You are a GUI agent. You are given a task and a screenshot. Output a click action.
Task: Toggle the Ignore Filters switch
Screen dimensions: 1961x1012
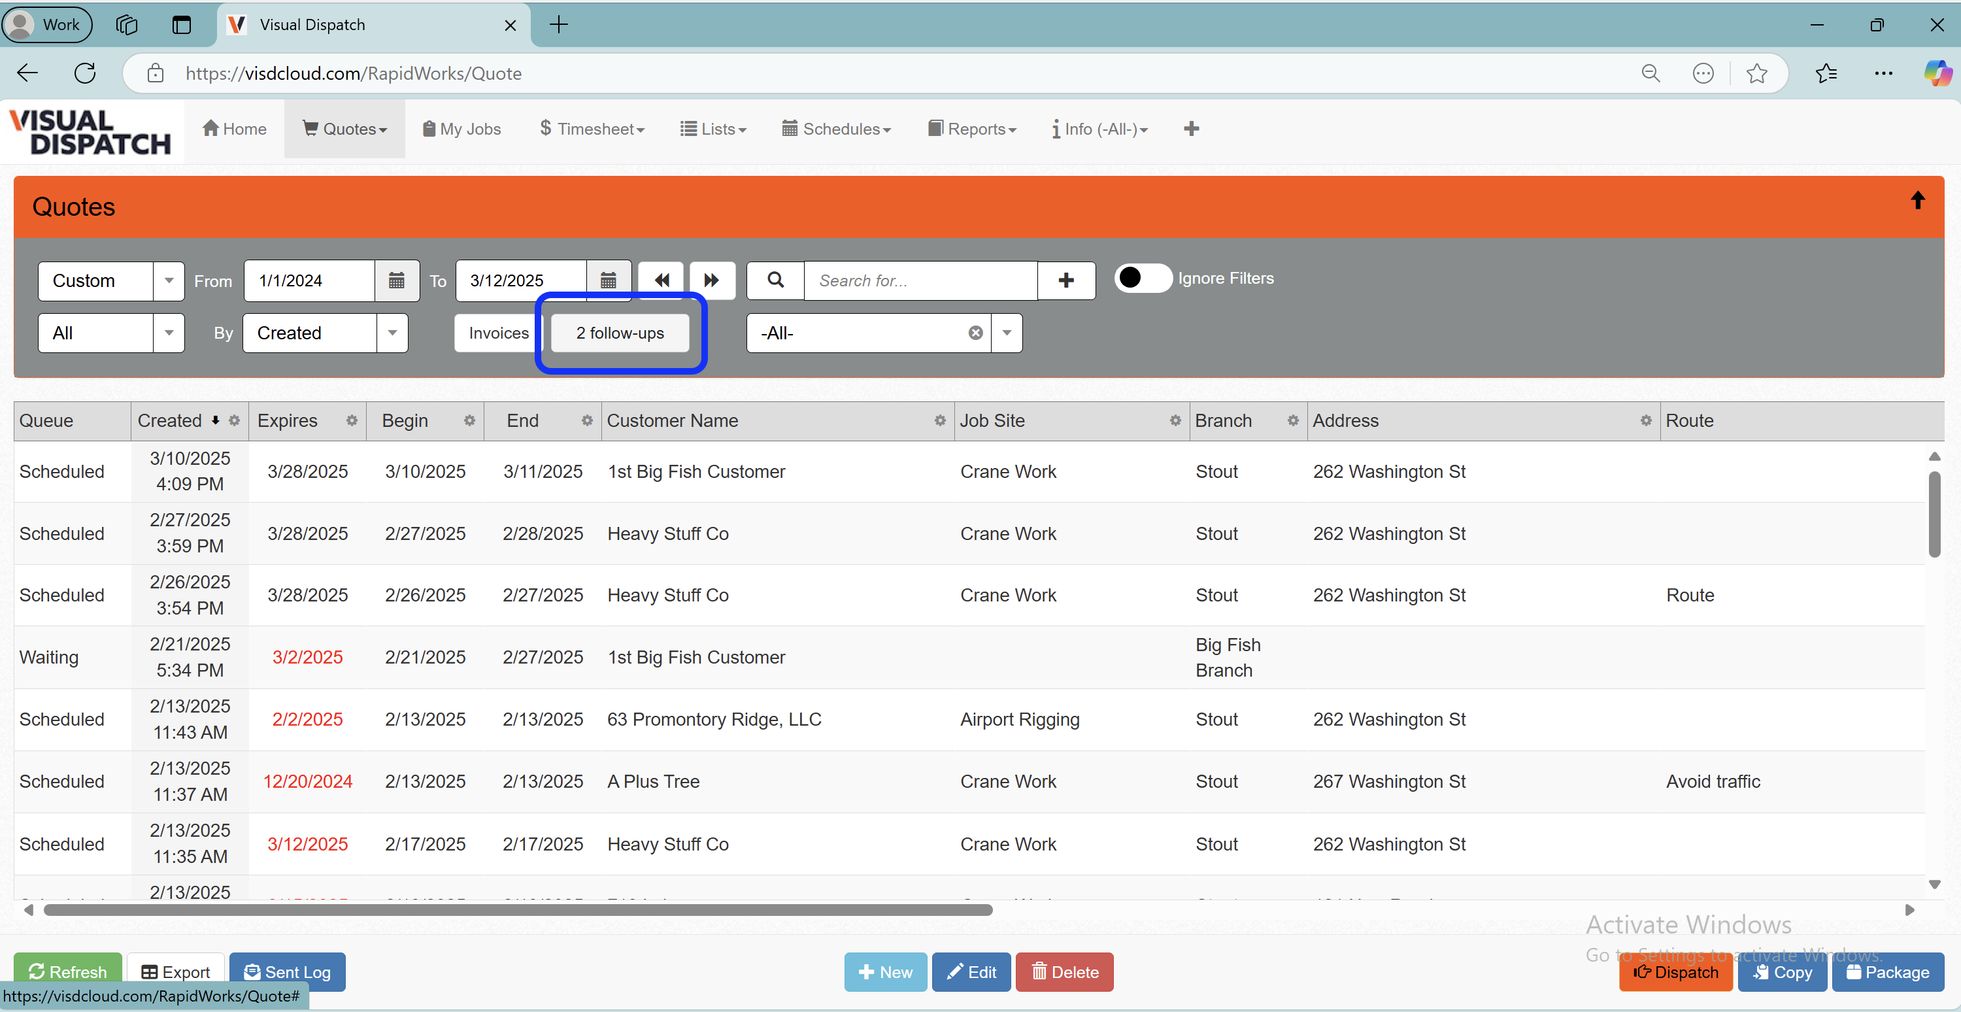1143,278
